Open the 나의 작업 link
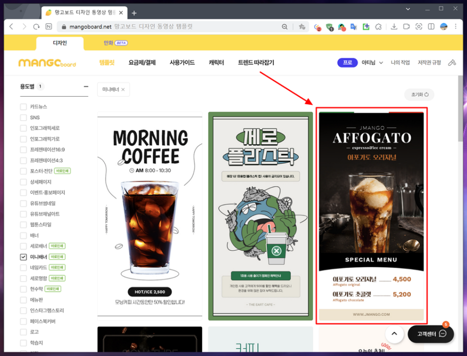This screenshot has width=467, height=356. (x=400, y=62)
